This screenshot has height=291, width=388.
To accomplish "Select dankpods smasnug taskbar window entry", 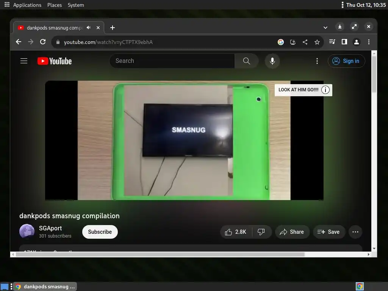I will tap(45, 286).
